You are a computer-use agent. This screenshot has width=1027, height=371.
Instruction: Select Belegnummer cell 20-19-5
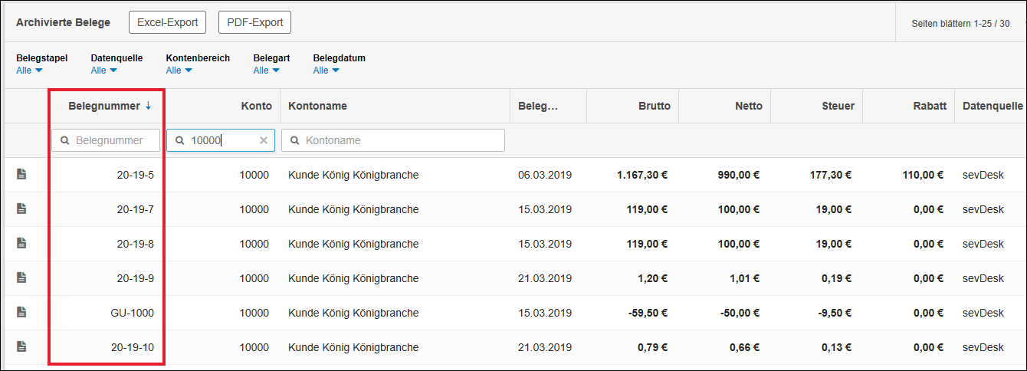click(x=135, y=175)
